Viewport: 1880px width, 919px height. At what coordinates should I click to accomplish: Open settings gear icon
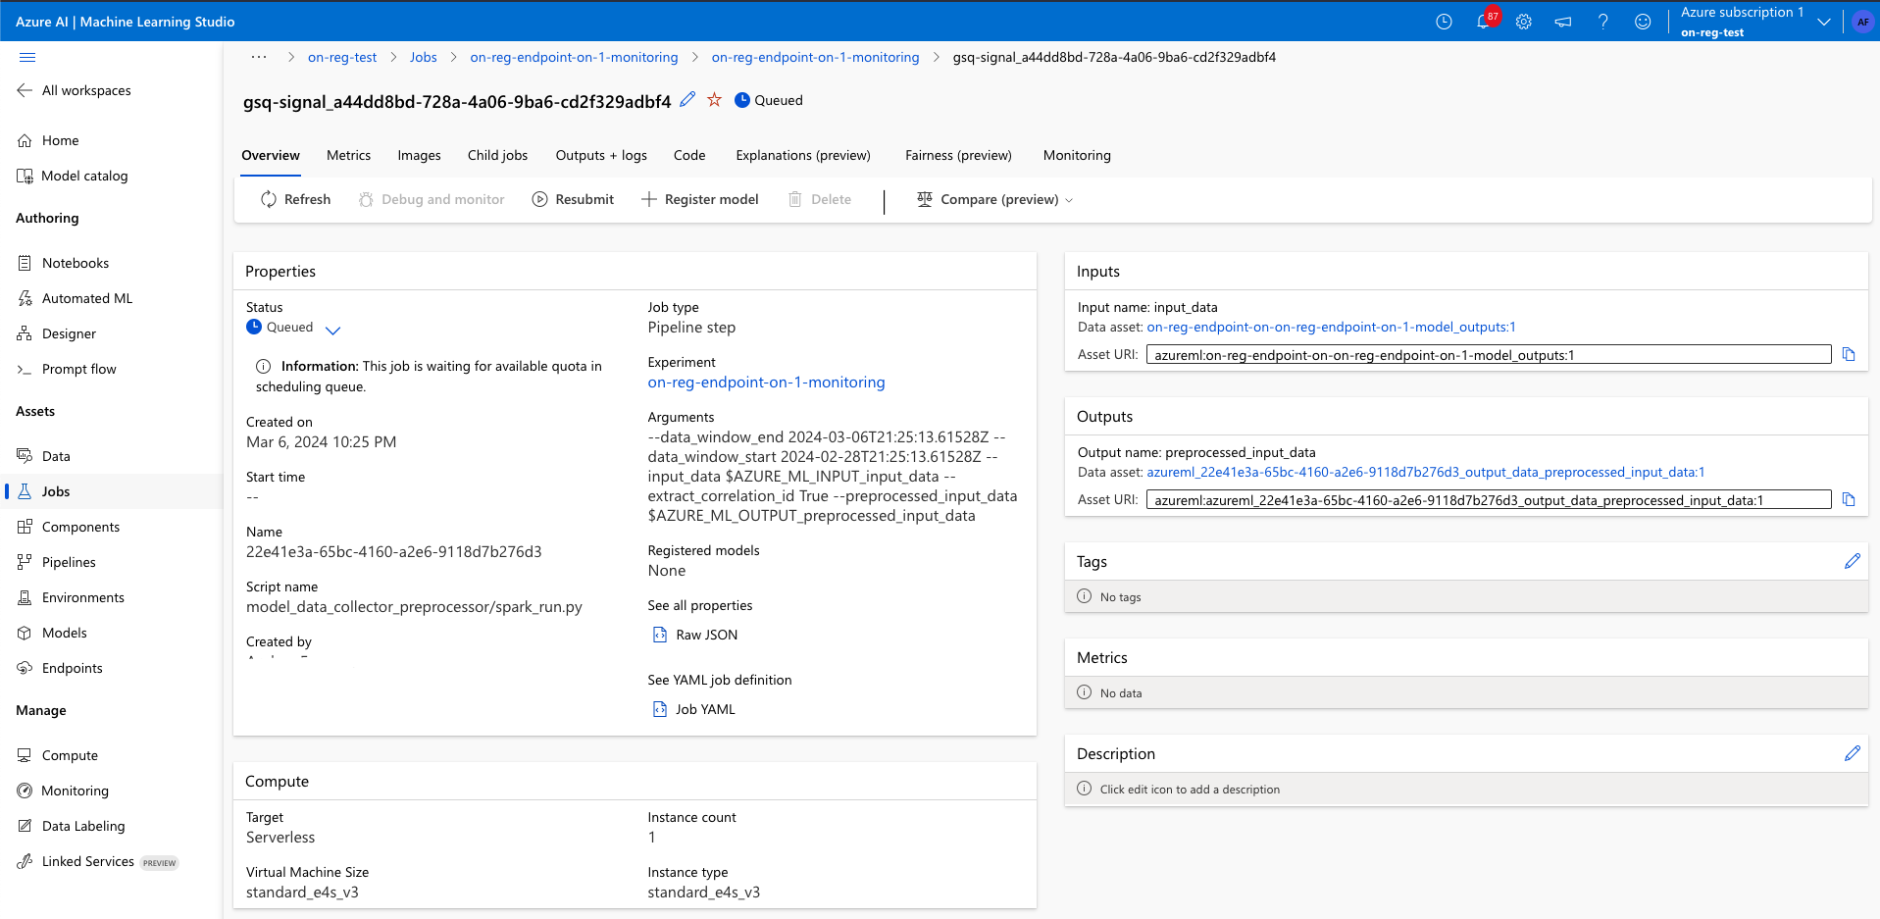click(x=1523, y=22)
